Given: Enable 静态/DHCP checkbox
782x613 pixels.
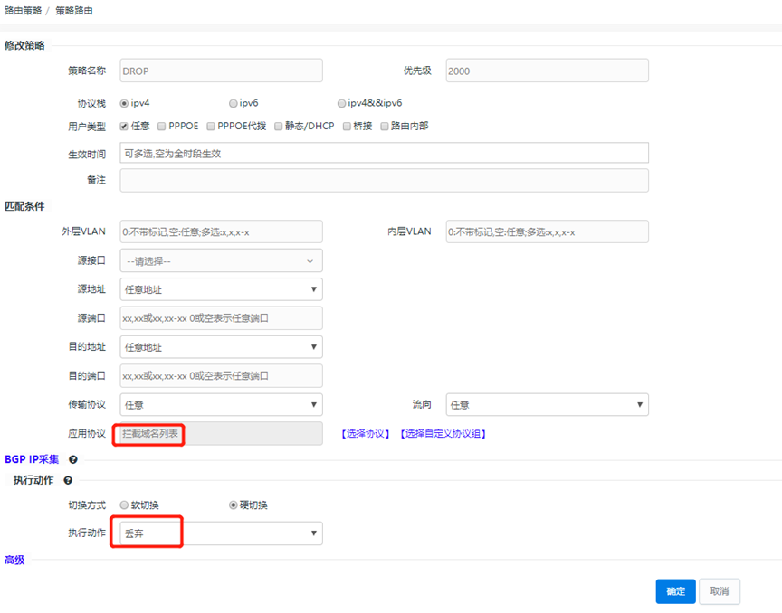Looking at the screenshot, I should 278,126.
